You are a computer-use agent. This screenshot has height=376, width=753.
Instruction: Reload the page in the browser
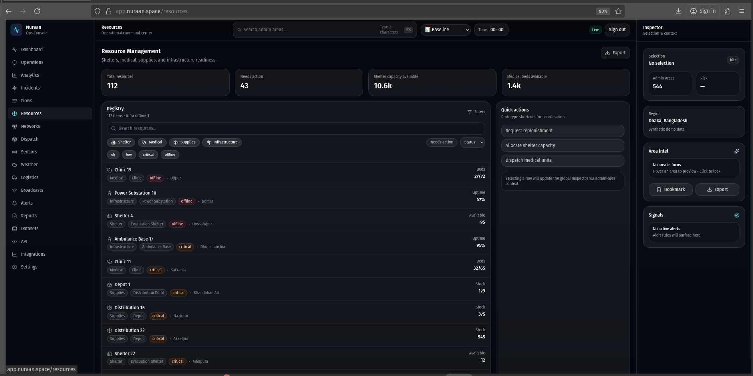coord(37,11)
